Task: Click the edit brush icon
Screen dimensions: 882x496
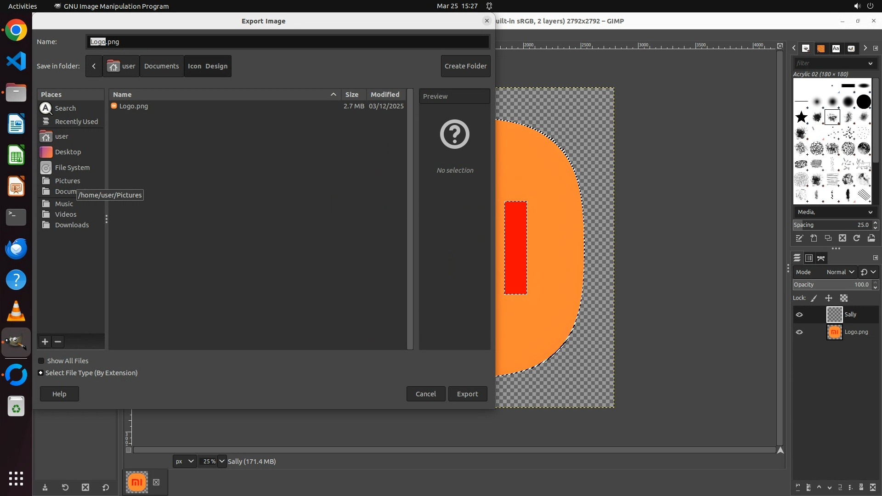Action: pyautogui.click(x=799, y=238)
